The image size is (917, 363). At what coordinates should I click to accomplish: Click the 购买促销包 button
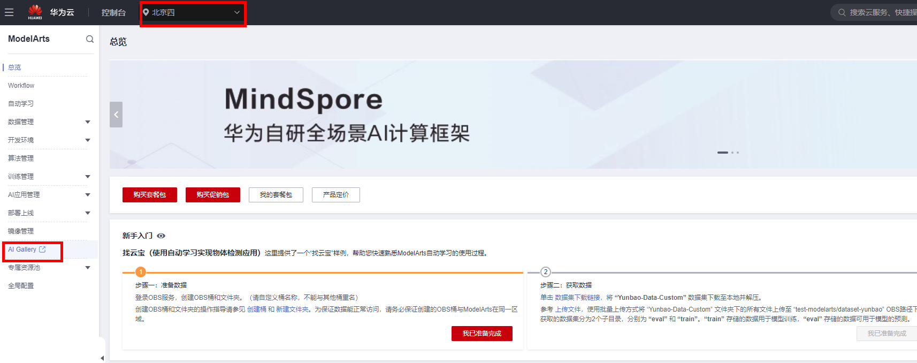[x=213, y=195]
